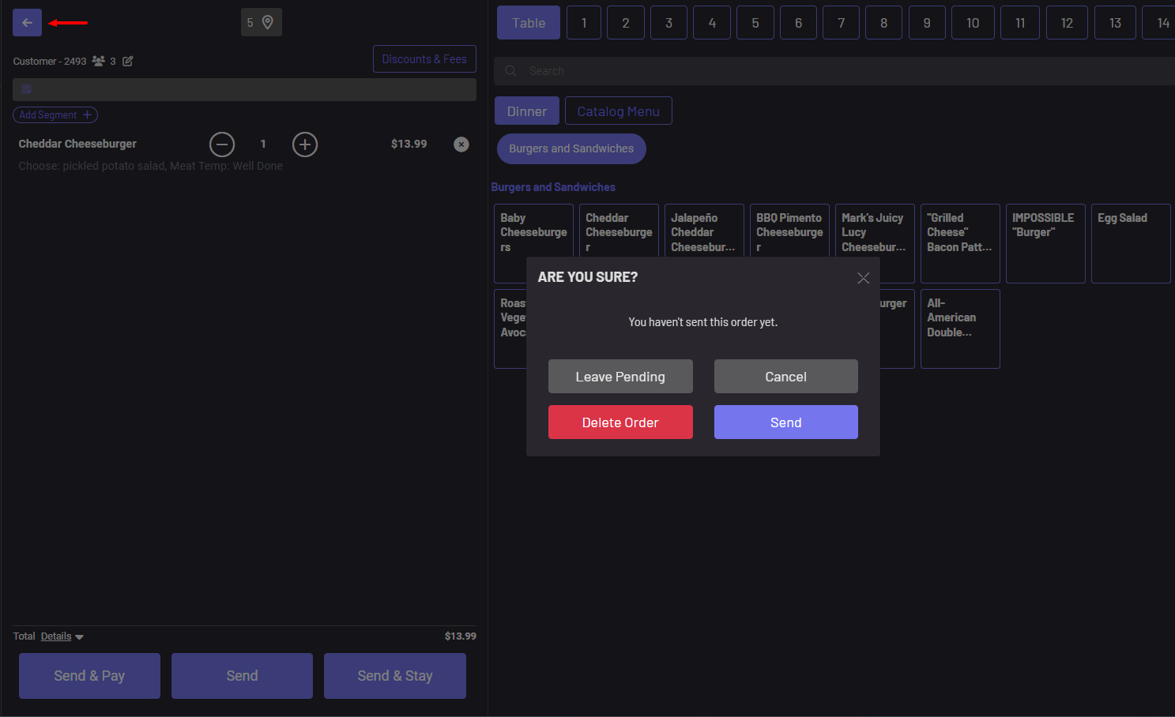Select the Dinner menu tab
Image resolution: width=1175 pixels, height=717 pixels.
(x=526, y=111)
